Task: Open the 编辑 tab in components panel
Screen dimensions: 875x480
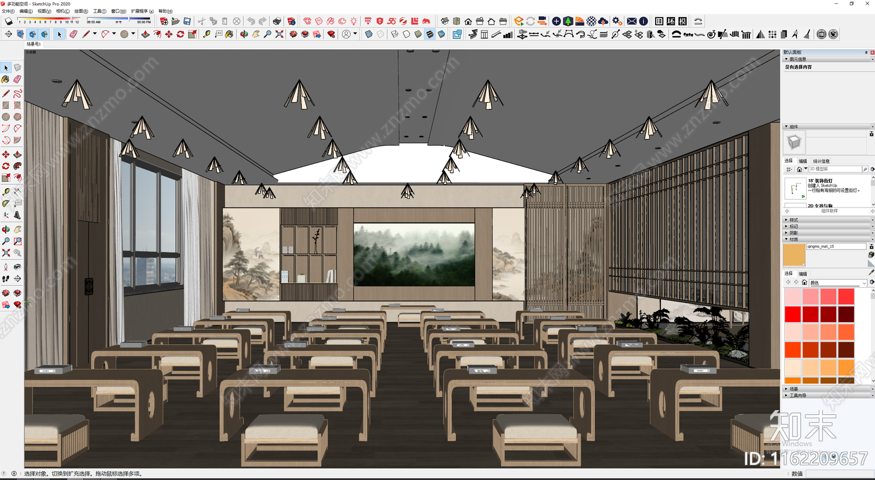Action: pyautogui.click(x=802, y=161)
